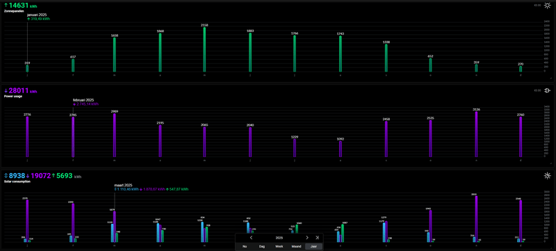Go to next year with right chevron
The height and width of the screenshot is (251, 556).
307,238
